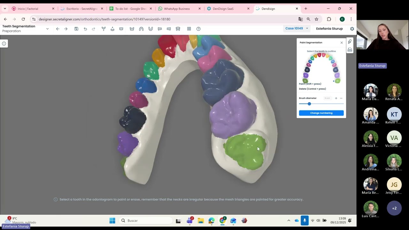Select the front teeth view icon
Viewport: 409px width, 230px height.
(121, 29)
